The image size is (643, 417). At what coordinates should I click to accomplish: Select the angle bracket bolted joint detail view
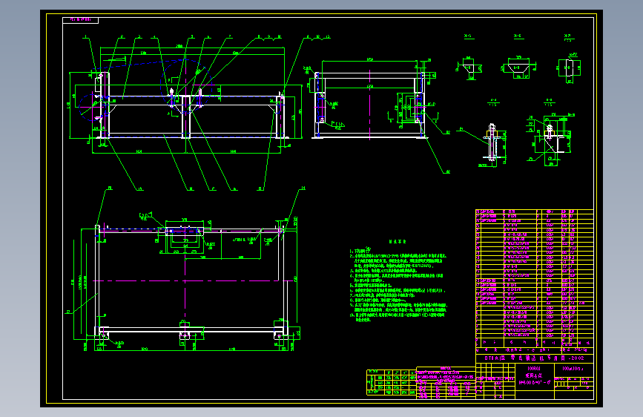coord(550,139)
